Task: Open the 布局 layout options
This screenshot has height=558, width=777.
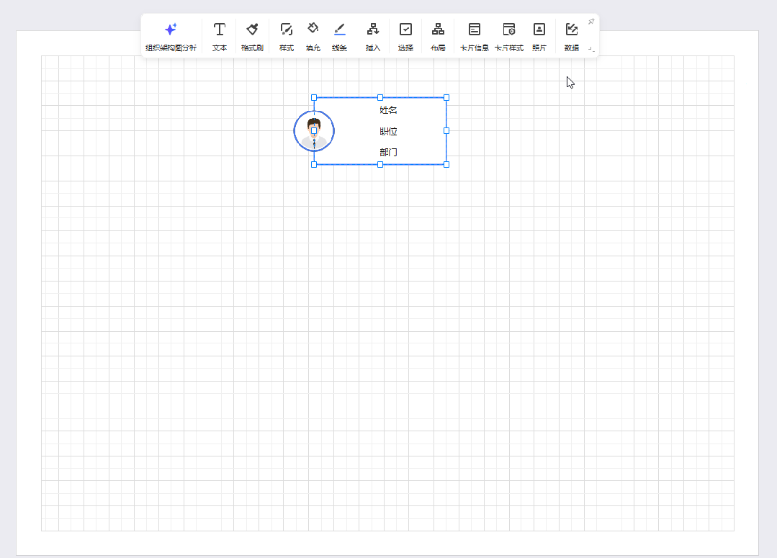Action: coord(438,37)
